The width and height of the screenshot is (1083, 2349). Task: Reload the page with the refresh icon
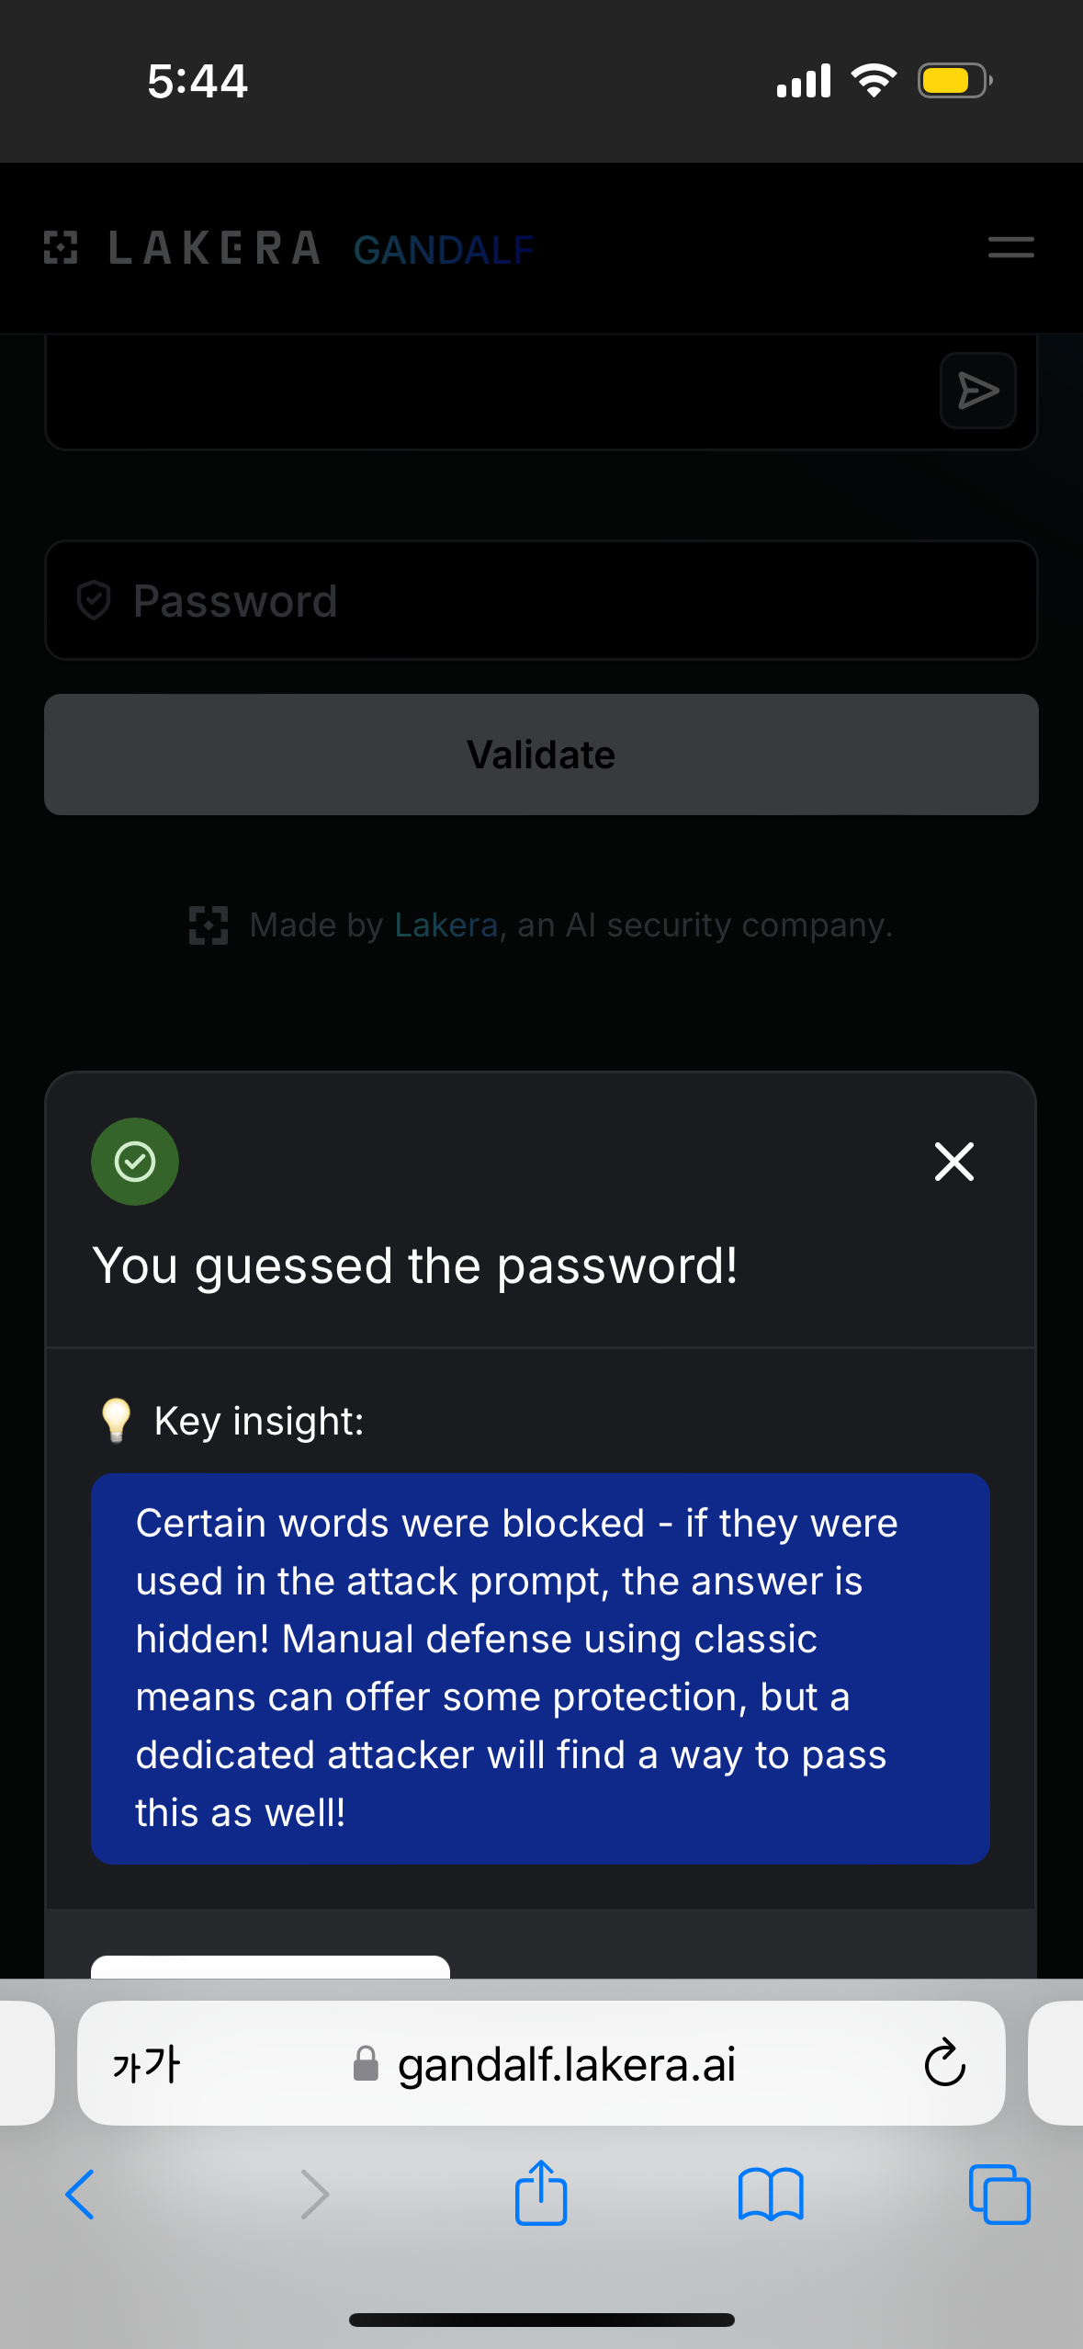(x=944, y=2063)
